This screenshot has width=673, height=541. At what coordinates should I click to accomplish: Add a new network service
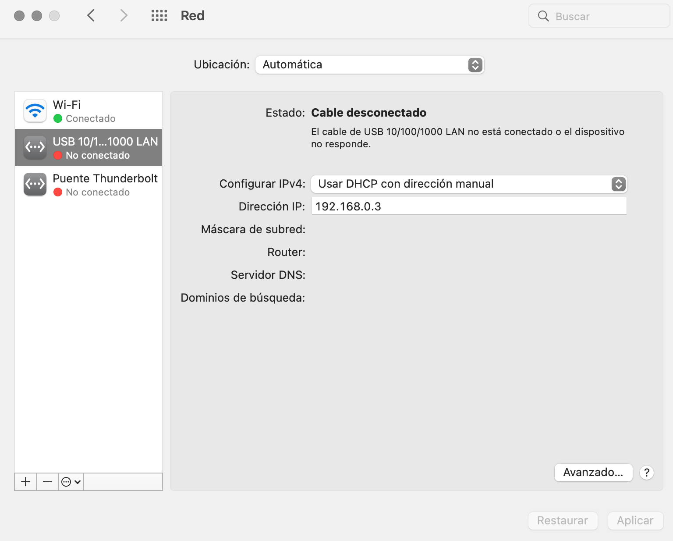pyautogui.click(x=26, y=482)
